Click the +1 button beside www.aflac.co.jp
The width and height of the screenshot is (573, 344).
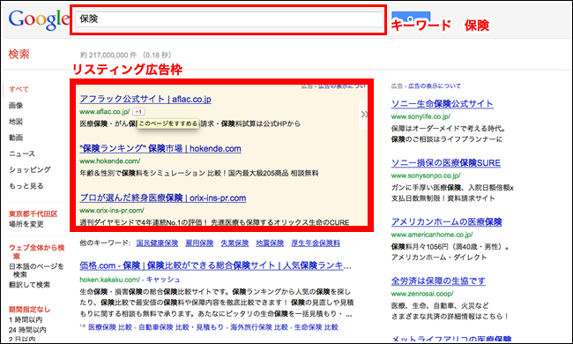pos(138,111)
